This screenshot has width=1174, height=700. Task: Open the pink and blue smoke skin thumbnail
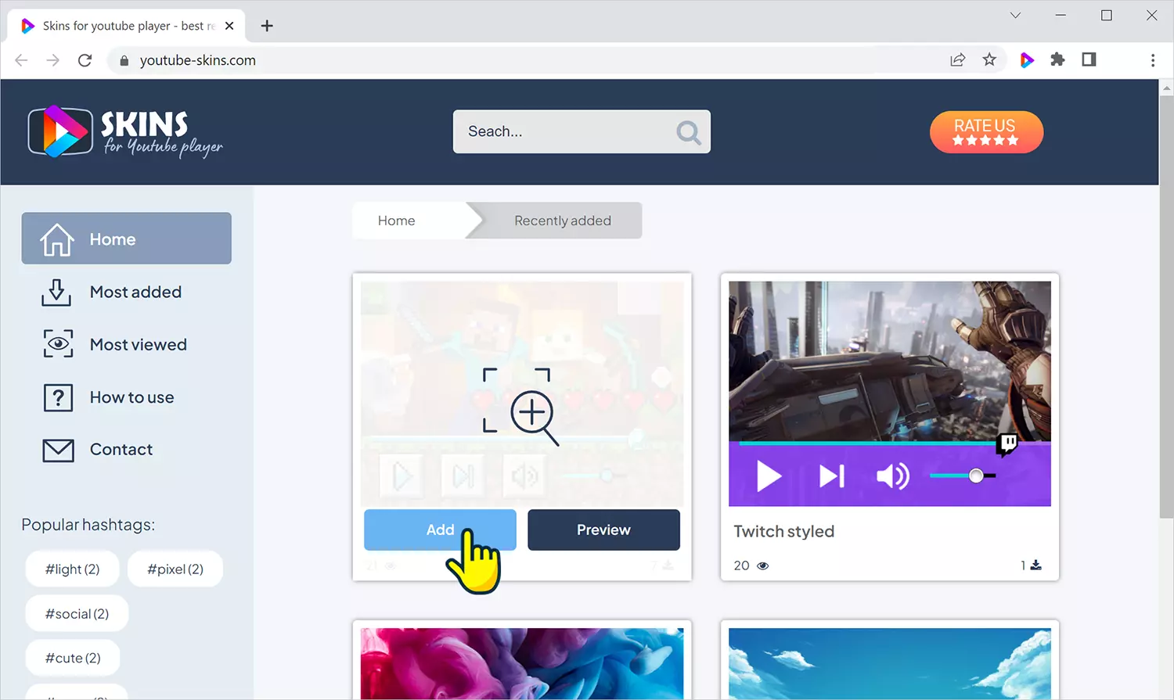point(522,663)
